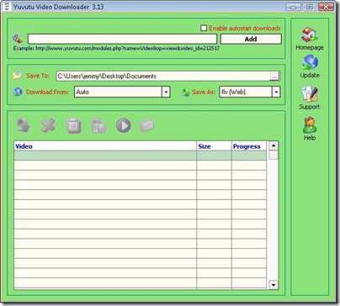Click the Add button
340x306 pixels.
point(251,39)
